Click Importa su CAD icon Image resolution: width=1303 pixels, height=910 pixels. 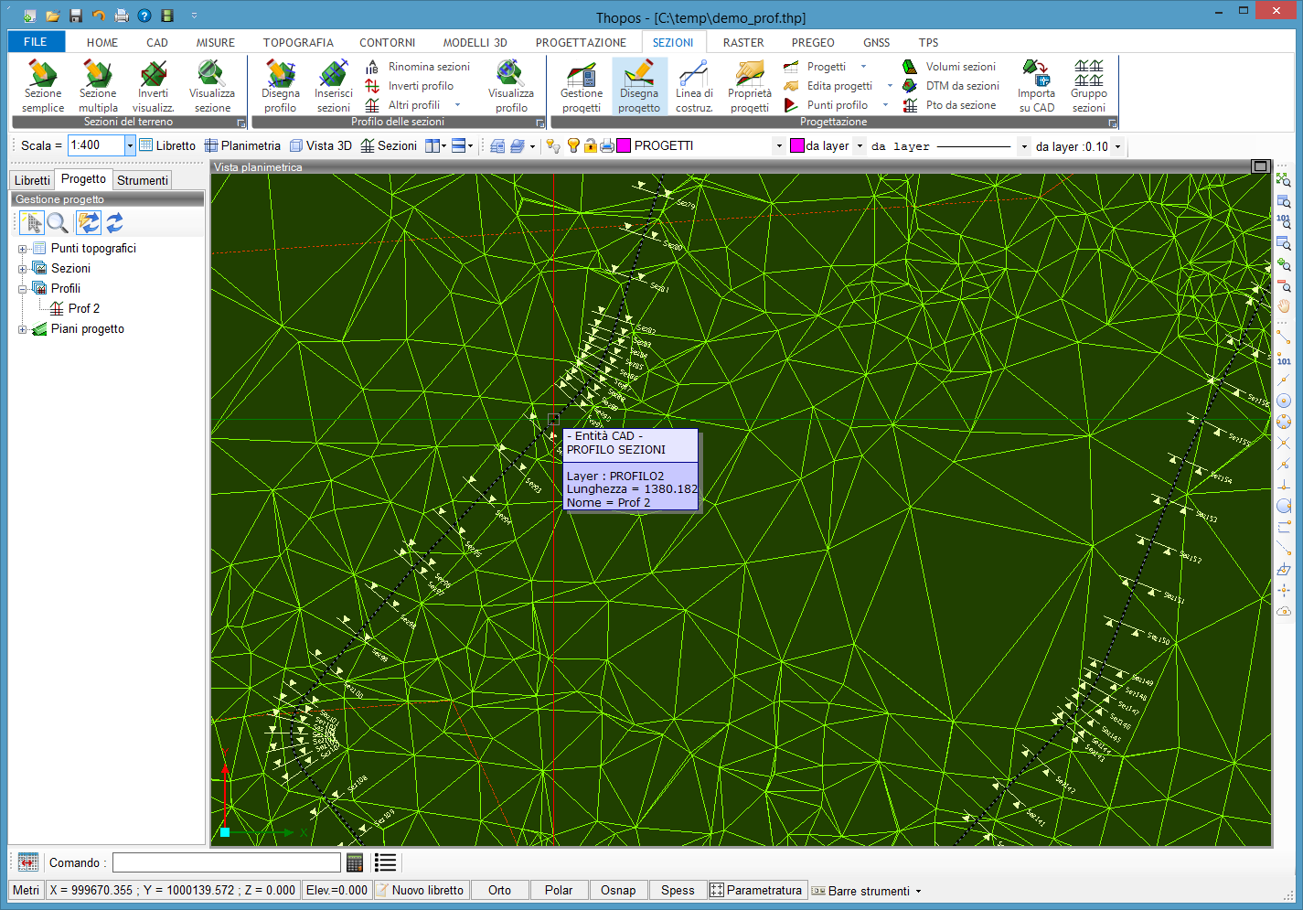coord(1036,86)
